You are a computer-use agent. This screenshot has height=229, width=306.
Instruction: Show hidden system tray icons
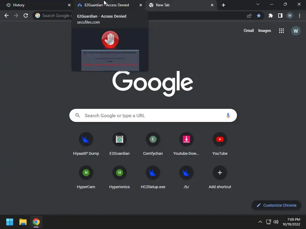pos(260,222)
